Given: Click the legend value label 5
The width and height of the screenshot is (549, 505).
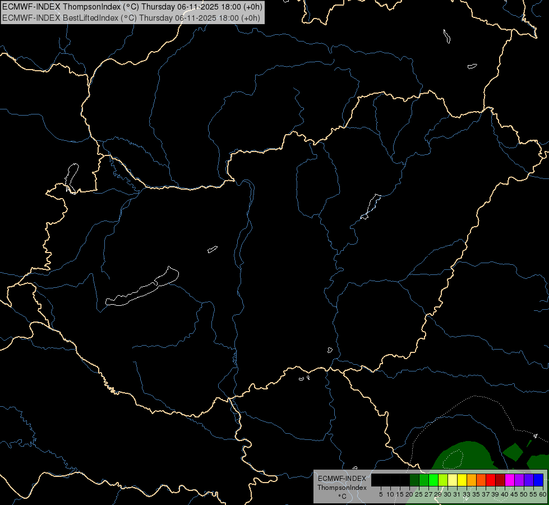Looking at the screenshot, I should click(381, 494).
